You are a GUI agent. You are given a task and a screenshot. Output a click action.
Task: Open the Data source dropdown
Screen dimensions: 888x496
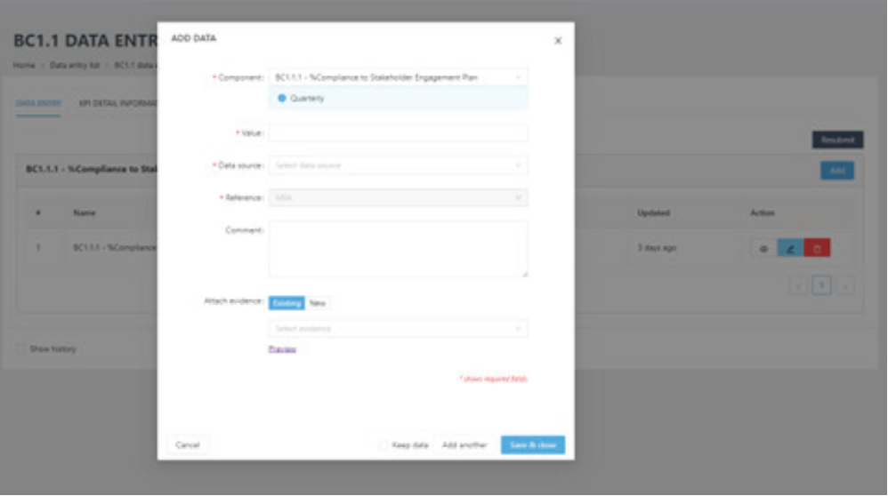(x=398, y=165)
